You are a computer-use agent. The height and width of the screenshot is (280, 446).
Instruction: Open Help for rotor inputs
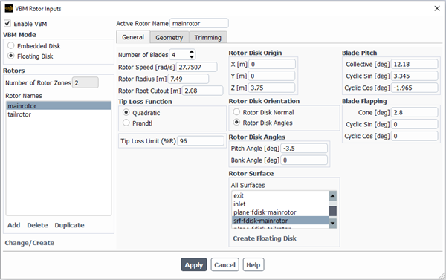pos(253,265)
